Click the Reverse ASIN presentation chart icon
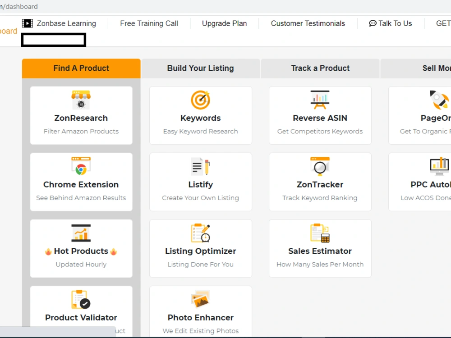 click(x=320, y=100)
